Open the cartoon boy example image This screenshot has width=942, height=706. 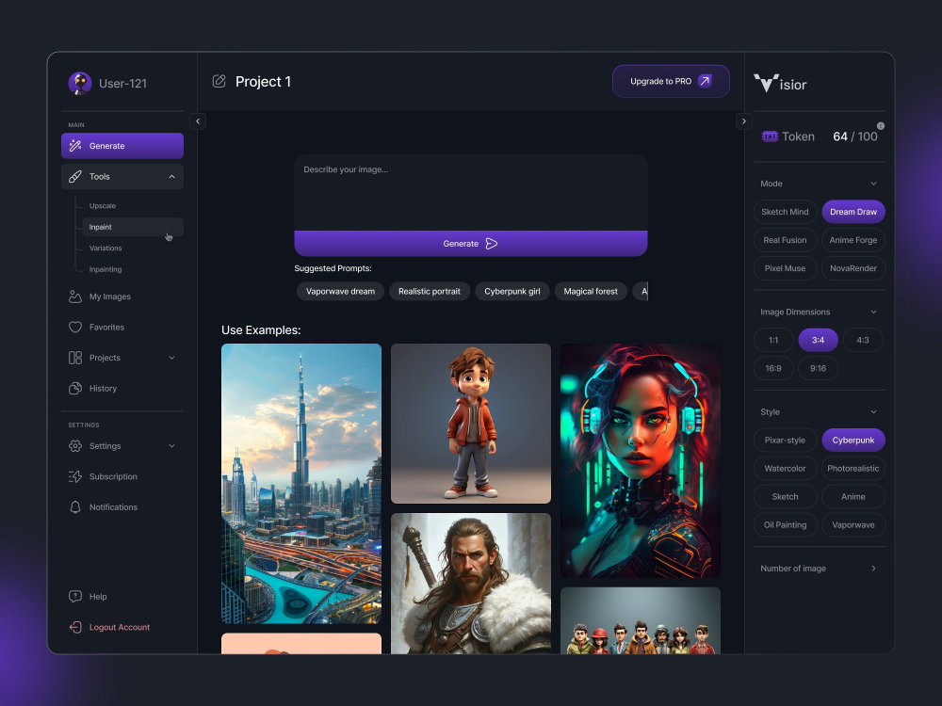point(470,424)
